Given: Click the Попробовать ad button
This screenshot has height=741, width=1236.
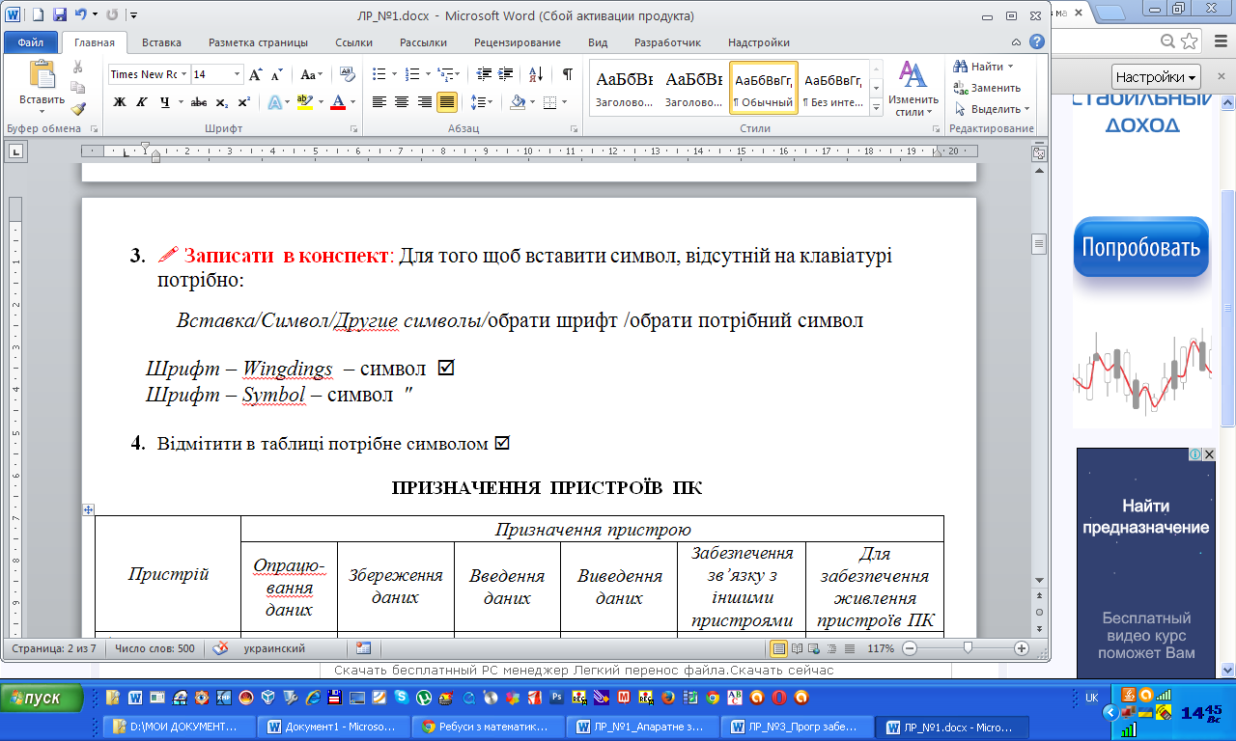Looking at the screenshot, I should [x=1140, y=247].
